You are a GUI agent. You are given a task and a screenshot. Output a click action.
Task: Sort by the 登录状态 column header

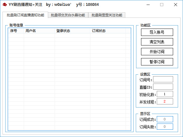tap(72, 31)
